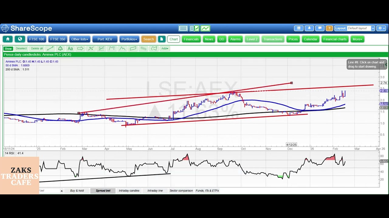
Task: Click the 4/12/25 date marker on axis
Action: (291, 145)
